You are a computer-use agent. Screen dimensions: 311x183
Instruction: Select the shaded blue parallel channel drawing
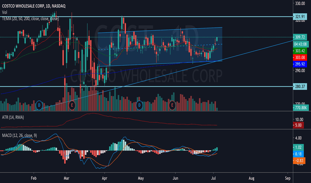160,47
